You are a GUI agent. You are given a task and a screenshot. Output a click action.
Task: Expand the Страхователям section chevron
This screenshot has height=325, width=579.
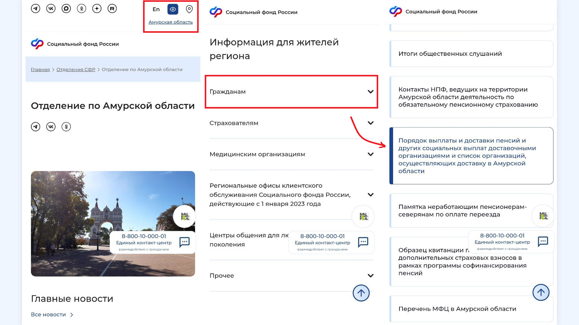pos(371,123)
